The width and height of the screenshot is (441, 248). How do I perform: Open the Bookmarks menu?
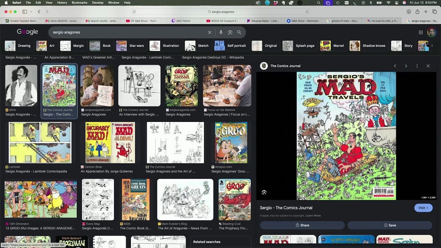pos(80,3)
